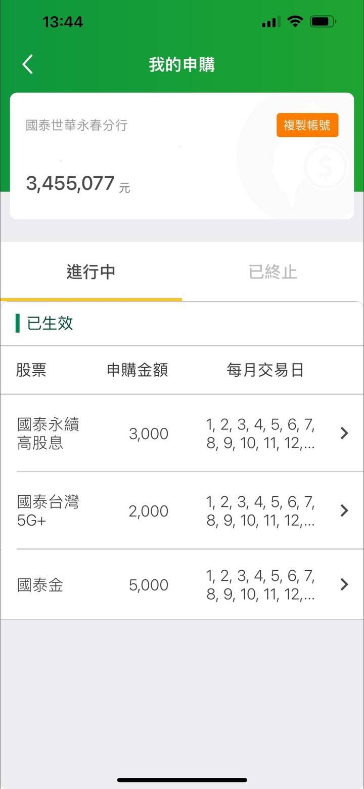Viewport: 364px width, 789px height.
Task: Tap the battery icon in status bar
Action: [324, 22]
